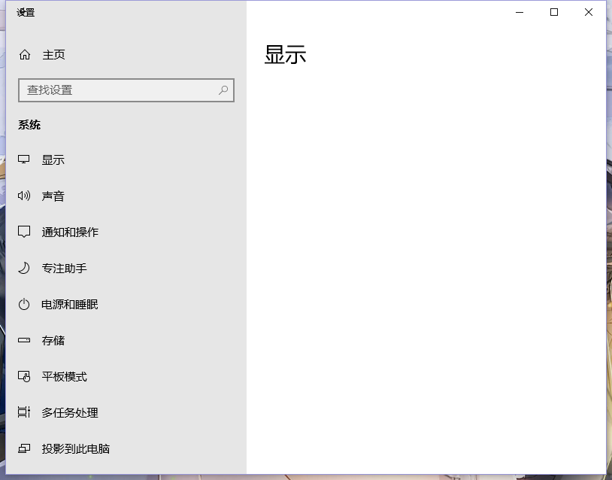Select the 存储 storage drive icon
The image size is (612, 480).
23,340
